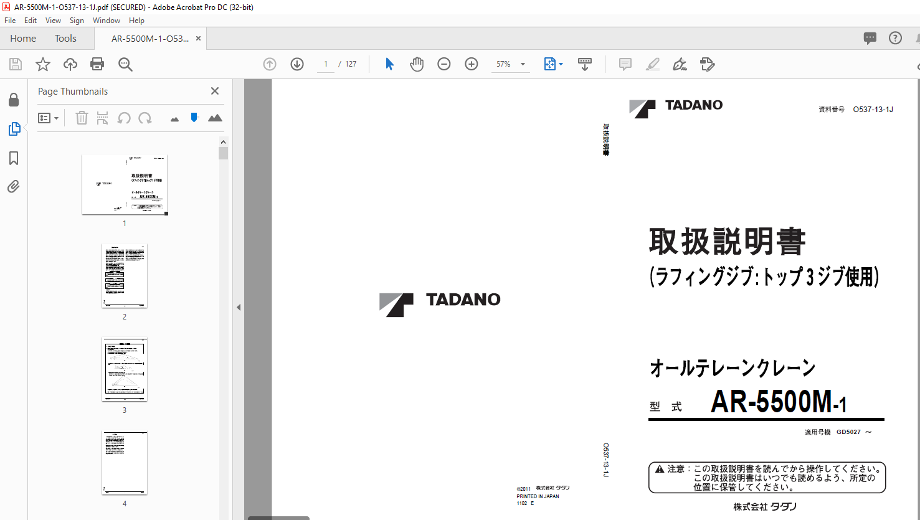
Task: Activate the Hand pan tool
Action: (417, 64)
